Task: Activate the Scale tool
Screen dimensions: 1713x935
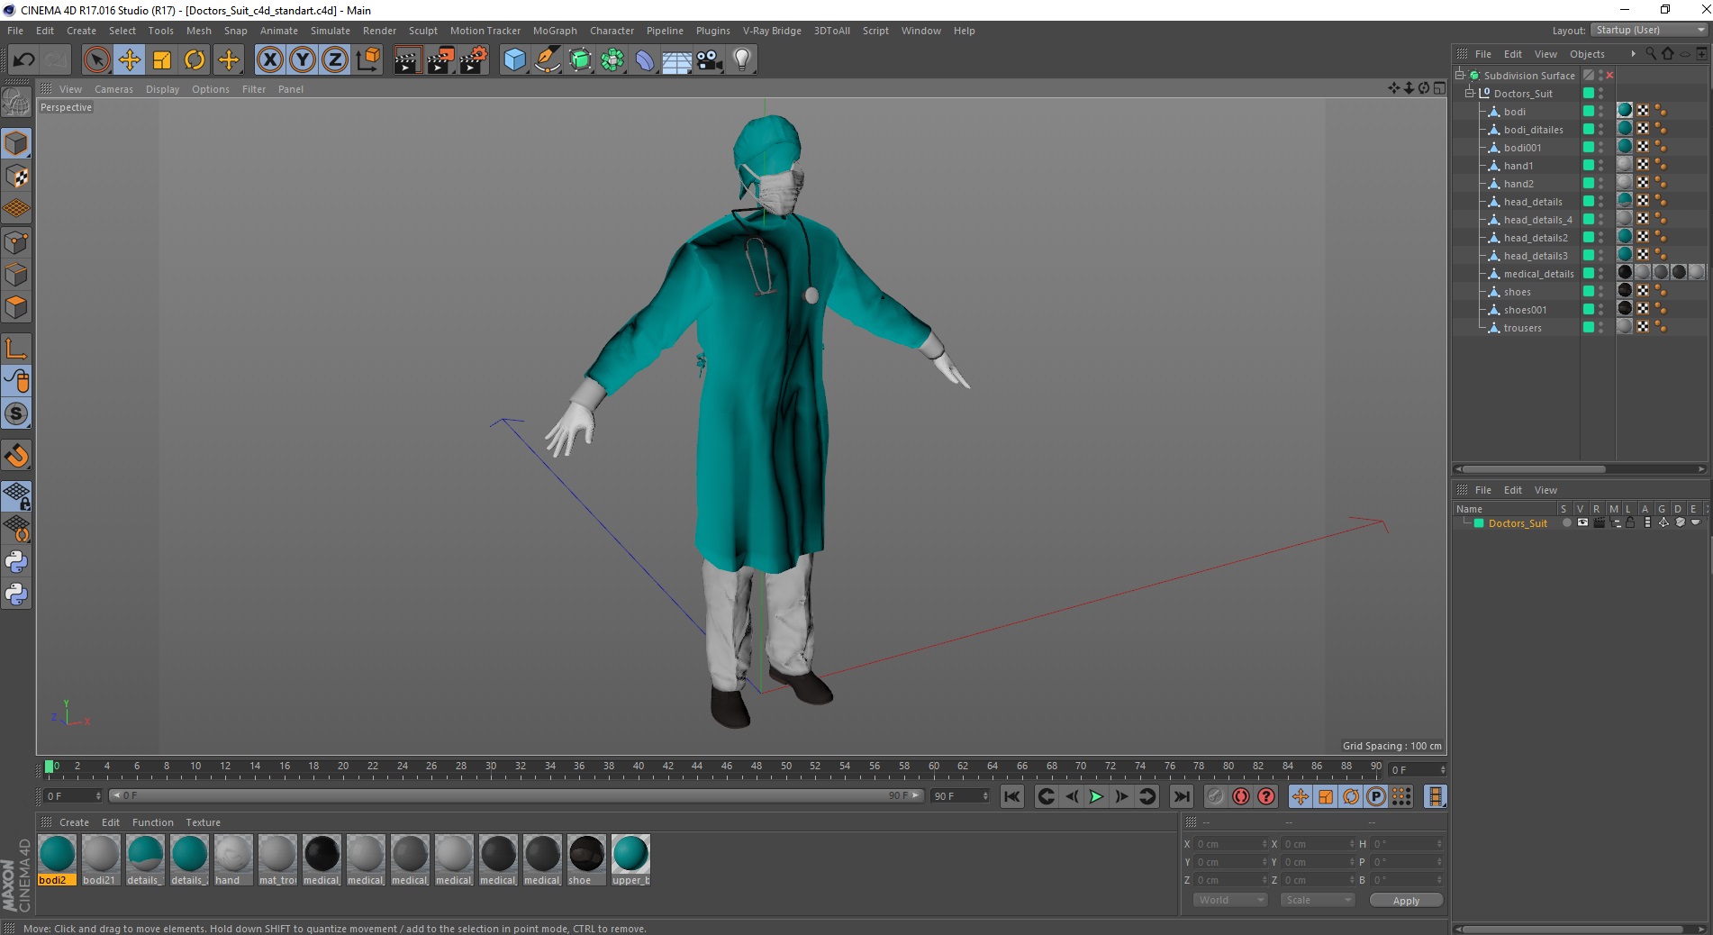Action: click(x=162, y=60)
